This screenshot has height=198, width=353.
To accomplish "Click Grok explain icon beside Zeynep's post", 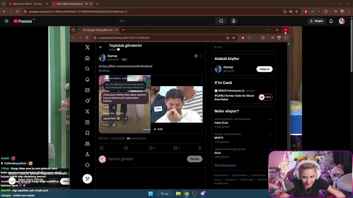I will [x=196, y=56].
